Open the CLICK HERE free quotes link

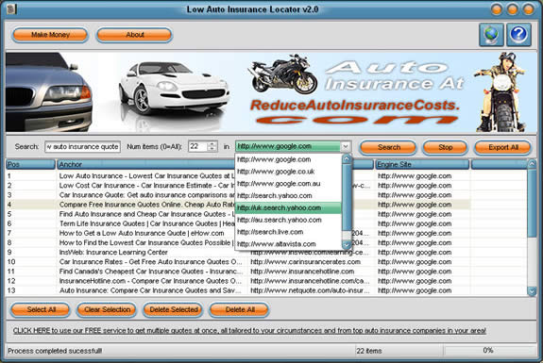249,331
